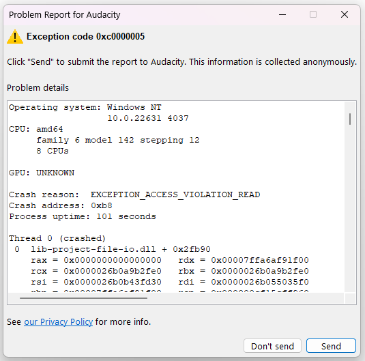Click the rax register value

(113, 260)
